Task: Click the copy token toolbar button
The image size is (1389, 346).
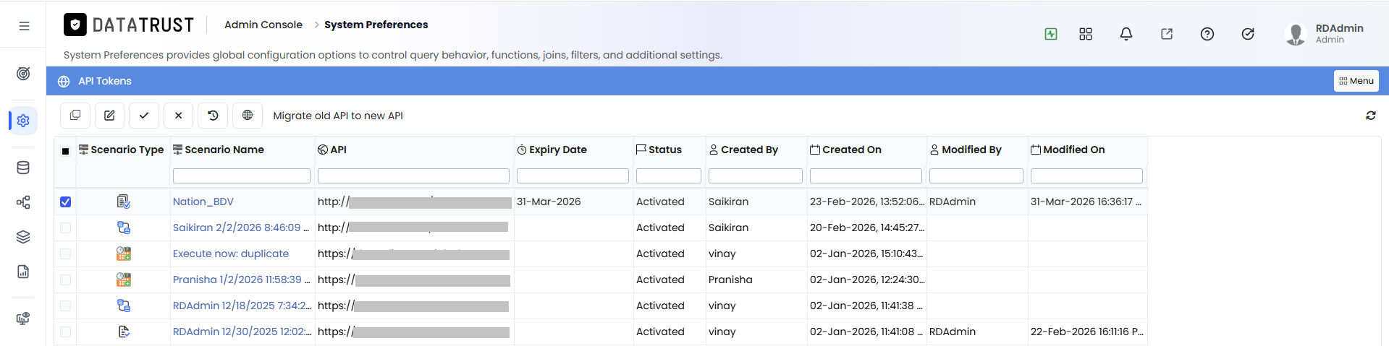Action: (x=75, y=116)
